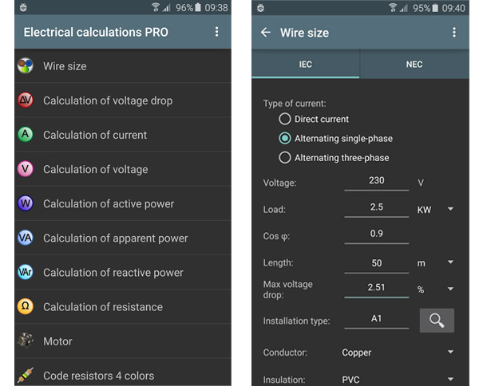
Task: Select Alternating three-phase option
Action: pyautogui.click(x=285, y=158)
